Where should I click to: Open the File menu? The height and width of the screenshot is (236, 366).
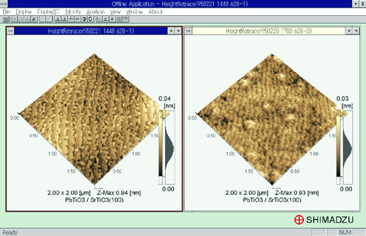(x=6, y=12)
